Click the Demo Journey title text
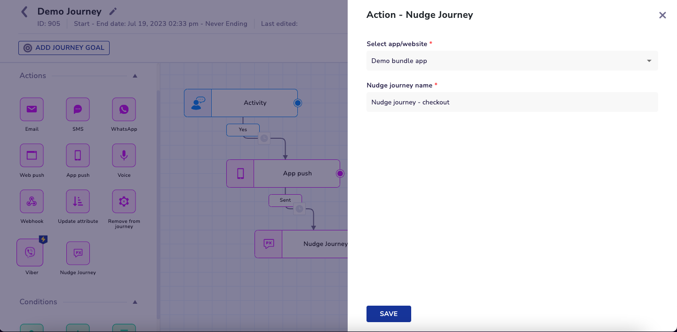This screenshot has width=677, height=332. (70, 11)
